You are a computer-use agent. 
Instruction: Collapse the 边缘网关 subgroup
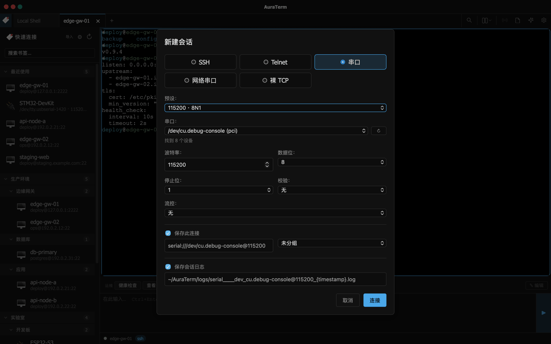point(48,191)
